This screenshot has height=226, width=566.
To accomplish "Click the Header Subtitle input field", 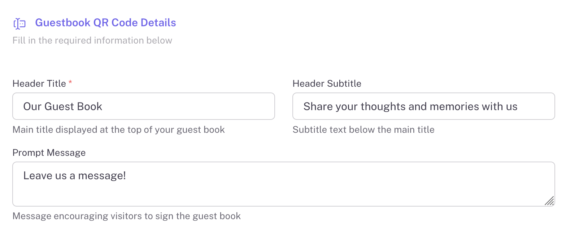I will tap(423, 106).
